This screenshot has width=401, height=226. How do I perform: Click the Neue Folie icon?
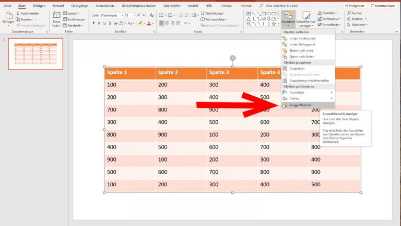point(56,15)
